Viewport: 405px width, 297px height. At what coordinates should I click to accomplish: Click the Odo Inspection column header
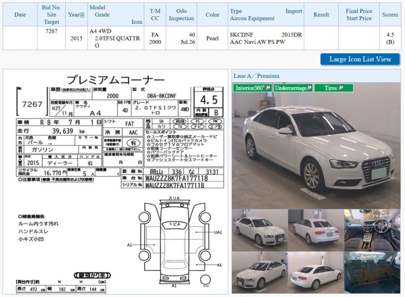[181, 15]
